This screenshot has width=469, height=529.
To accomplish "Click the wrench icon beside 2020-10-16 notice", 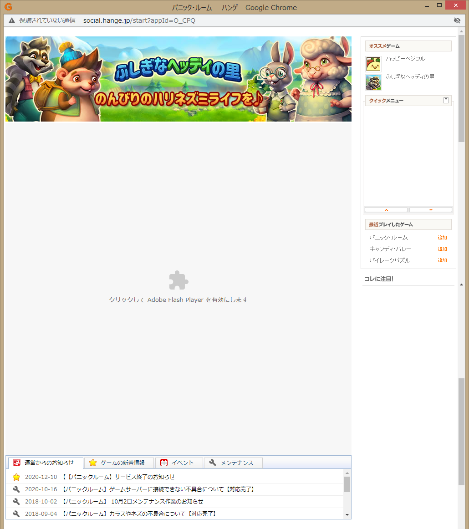I will (x=16, y=489).
